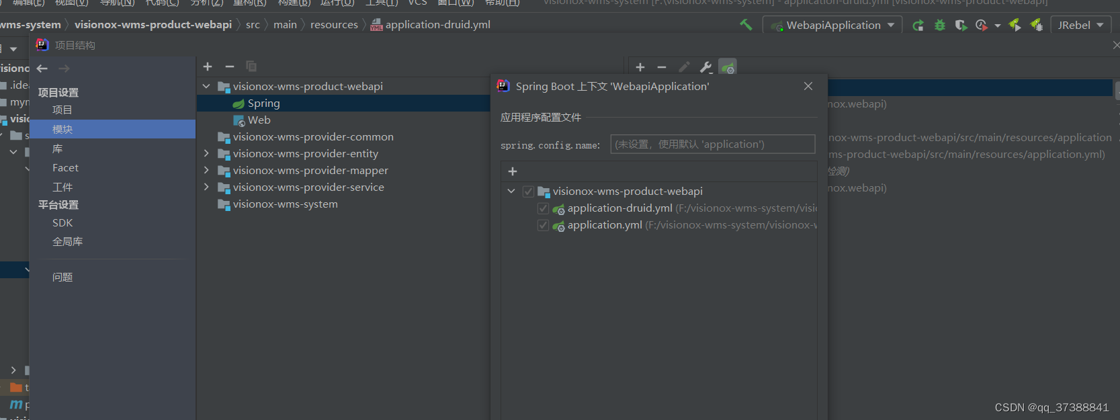Screen dimensions: 1120x420
Task: Click the JRebel rocket Run icon
Action: click(x=1015, y=26)
